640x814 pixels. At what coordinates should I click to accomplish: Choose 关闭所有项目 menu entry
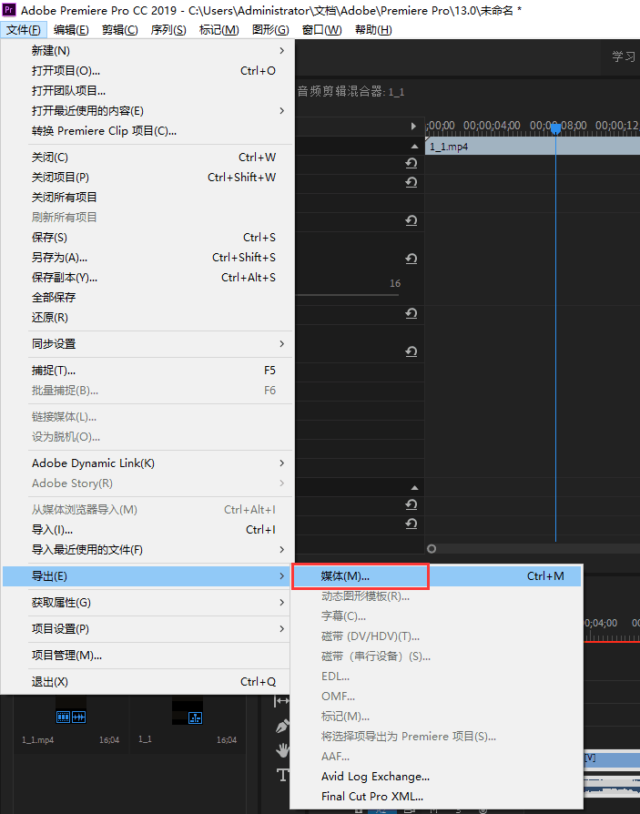tap(147, 197)
